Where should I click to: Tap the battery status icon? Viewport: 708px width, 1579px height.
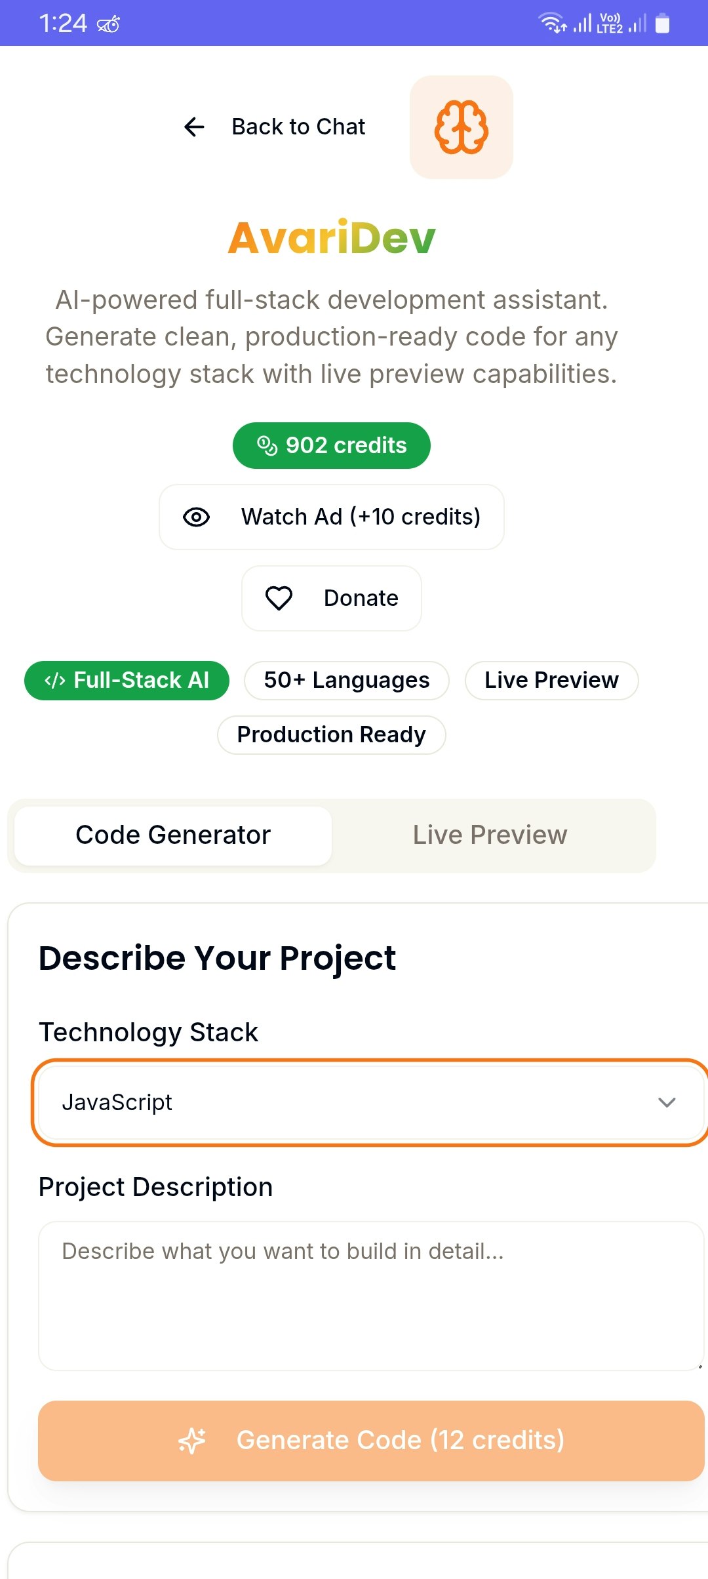[x=663, y=24]
